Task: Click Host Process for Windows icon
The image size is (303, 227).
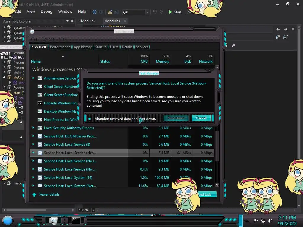Action: [40, 120]
